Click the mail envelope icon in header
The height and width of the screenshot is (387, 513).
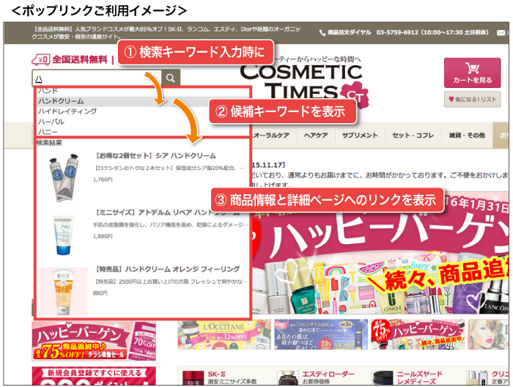tap(501, 33)
